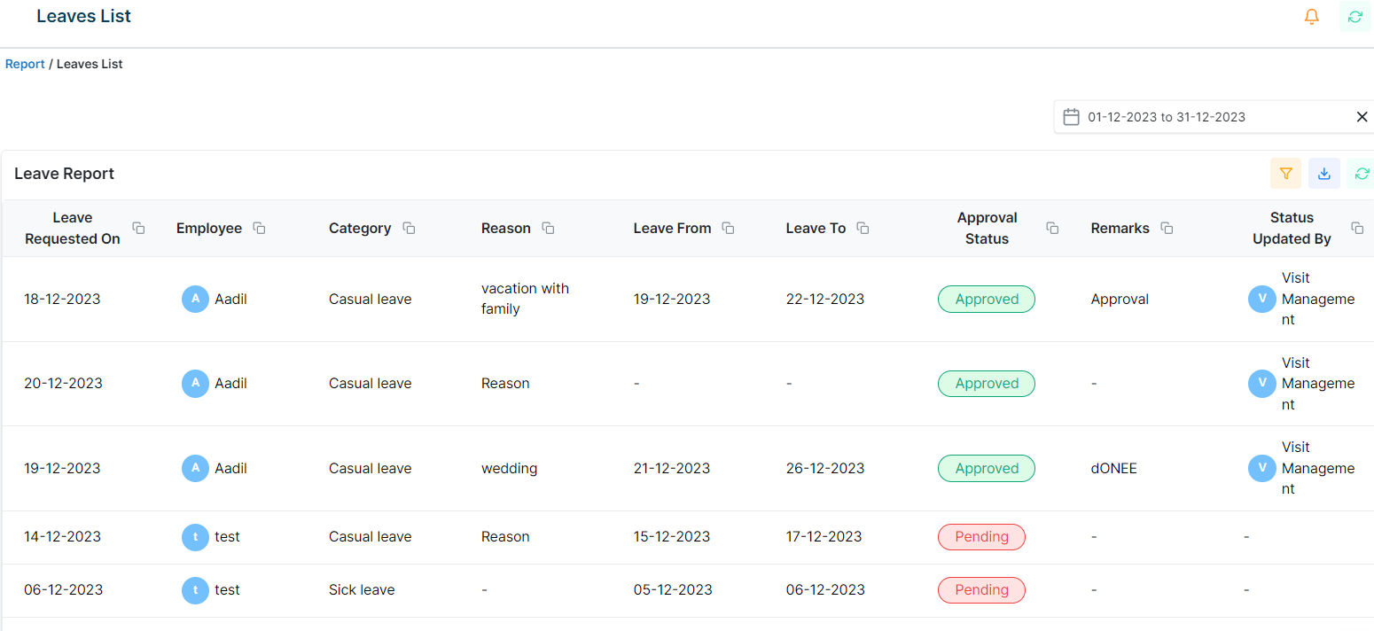Click the orange notification bell icon
Screen dimensions: 1374x631
pos(1312,16)
